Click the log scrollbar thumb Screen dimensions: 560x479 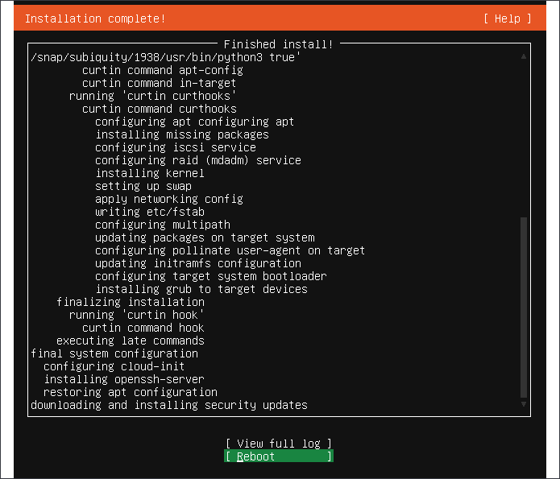coord(524,307)
